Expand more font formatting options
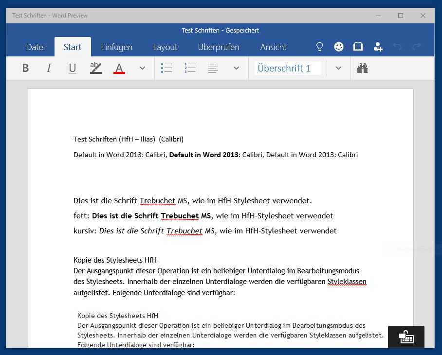The height and width of the screenshot is (355, 442). tap(142, 68)
